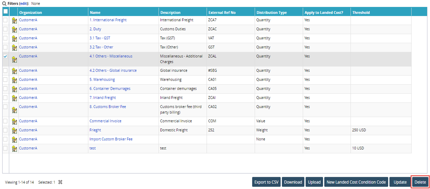This screenshot has width=430, height=189.
Task: Click the edit icon for test row
Action: tap(14, 149)
